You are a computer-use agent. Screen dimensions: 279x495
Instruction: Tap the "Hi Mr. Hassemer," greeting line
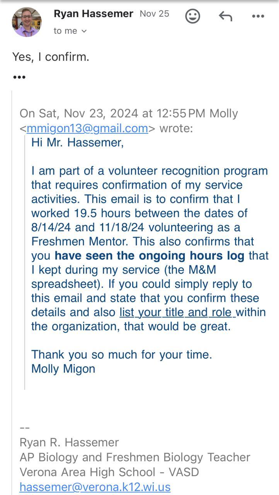tap(77, 142)
